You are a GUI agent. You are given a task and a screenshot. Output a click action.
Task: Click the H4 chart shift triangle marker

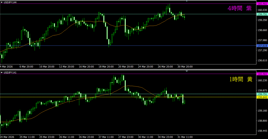(x=187, y=1)
